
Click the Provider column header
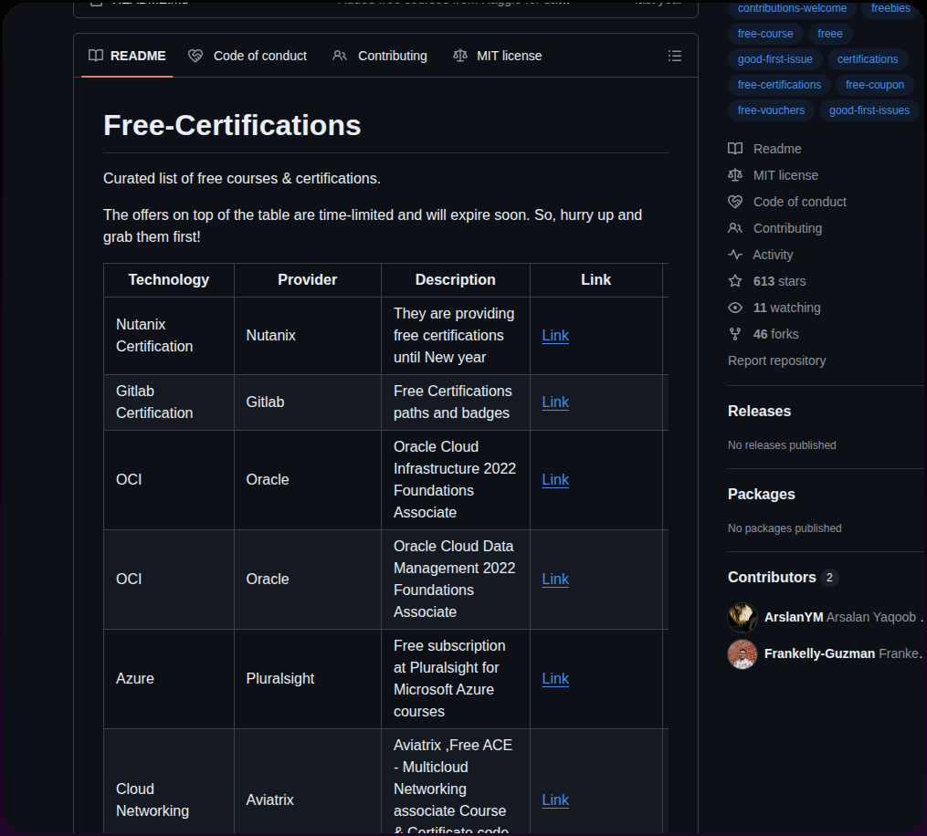point(308,280)
